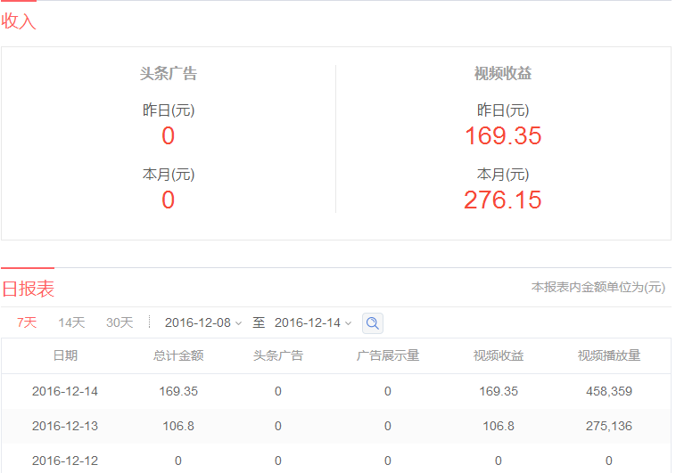Click the 169.35 yesterday video revenue figure
676x473 pixels.
(503, 135)
